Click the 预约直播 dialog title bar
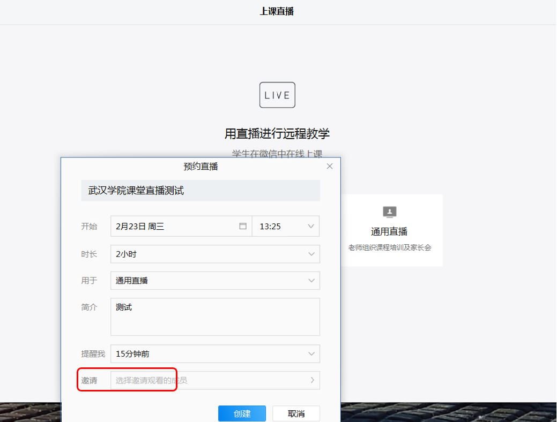The width and height of the screenshot is (557, 422). pyautogui.click(x=200, y=167)
